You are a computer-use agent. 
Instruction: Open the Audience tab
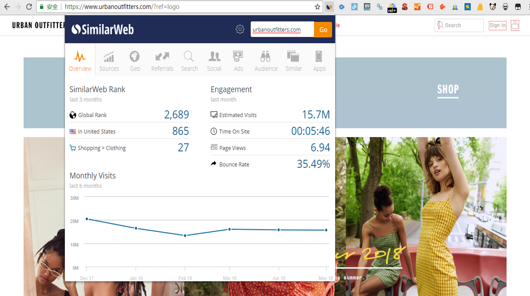[266, 61]
